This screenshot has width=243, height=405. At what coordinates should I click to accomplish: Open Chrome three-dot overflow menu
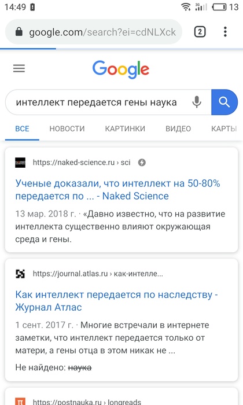point(225,32)
